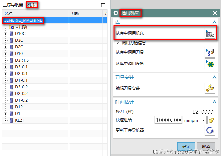221x156 pixels.
Task: Collapse the 库 section
Action: pos(214,22)
